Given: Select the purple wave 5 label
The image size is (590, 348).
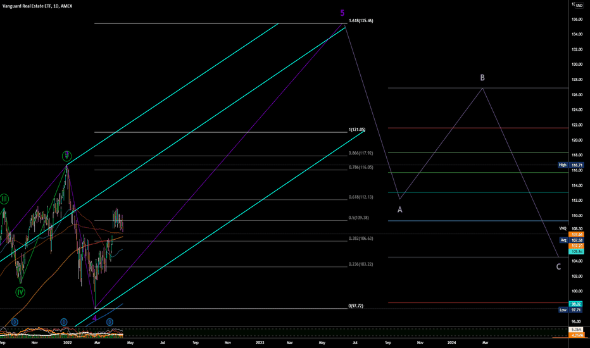Looking at the screenshot, I should tap(342, 13).
